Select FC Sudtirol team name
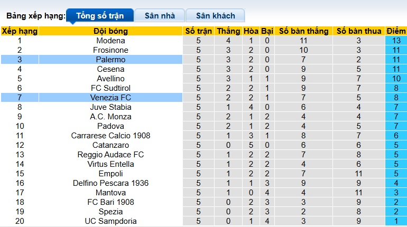The image size is (407, 227). [x=110, y=88]
